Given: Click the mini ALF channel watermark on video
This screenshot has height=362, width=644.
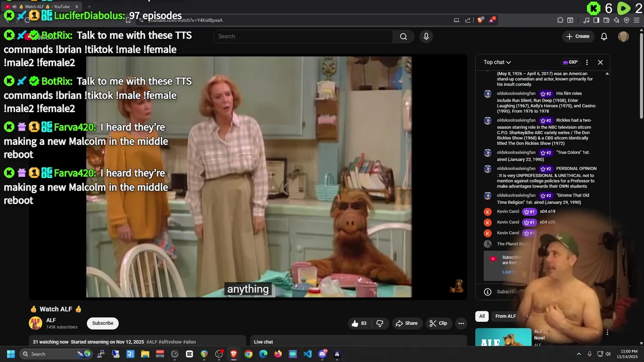Looking at the screenshot, I should (456, 286).
